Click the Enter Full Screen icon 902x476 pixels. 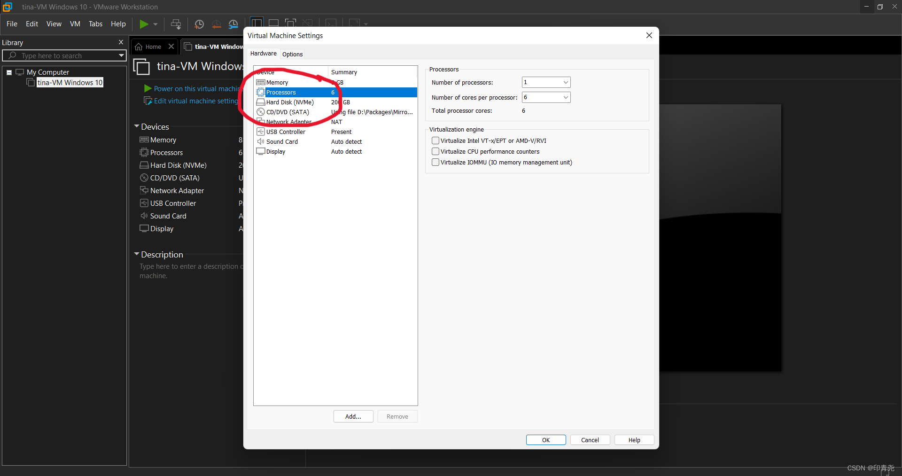290,23
